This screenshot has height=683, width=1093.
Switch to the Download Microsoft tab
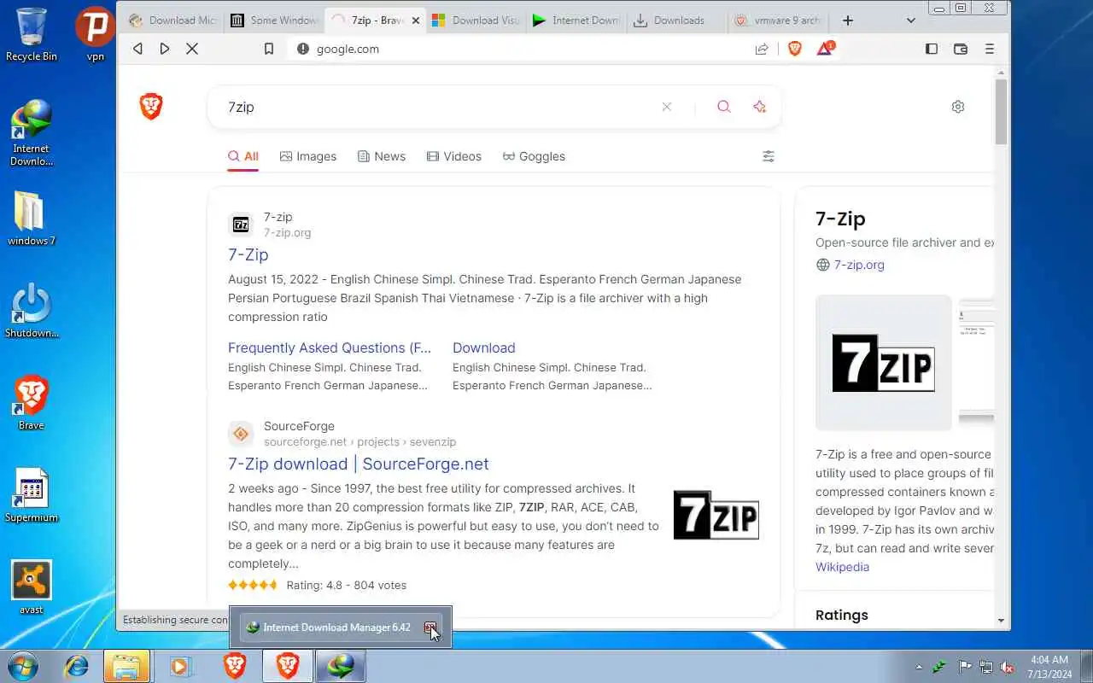tap(172, 20)
